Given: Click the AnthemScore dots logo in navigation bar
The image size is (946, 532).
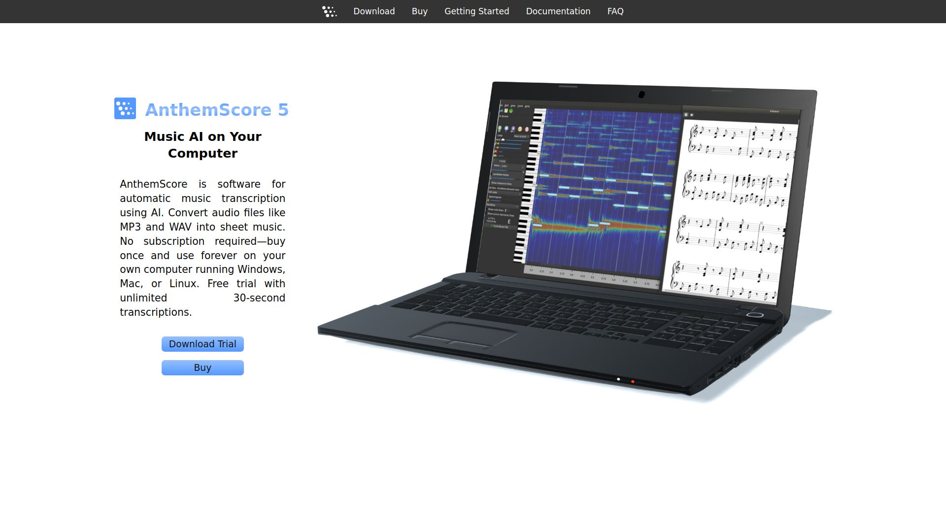Looking at the screenshot, I should point(329,11).
